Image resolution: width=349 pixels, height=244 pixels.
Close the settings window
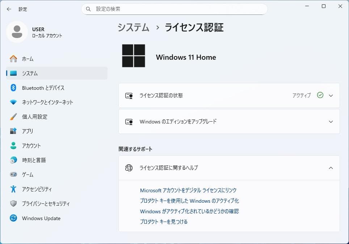pos(340,6)
